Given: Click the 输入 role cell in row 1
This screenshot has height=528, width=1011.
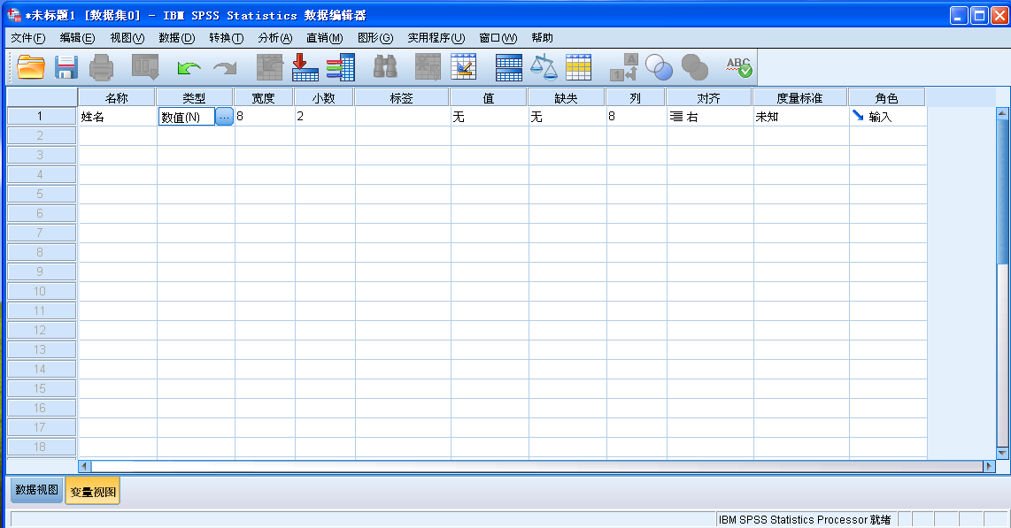Looking at the screenshot, I should (888, 117).
